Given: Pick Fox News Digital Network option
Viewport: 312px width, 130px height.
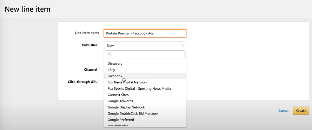Looking at the screenshot, I should [127, 82].
